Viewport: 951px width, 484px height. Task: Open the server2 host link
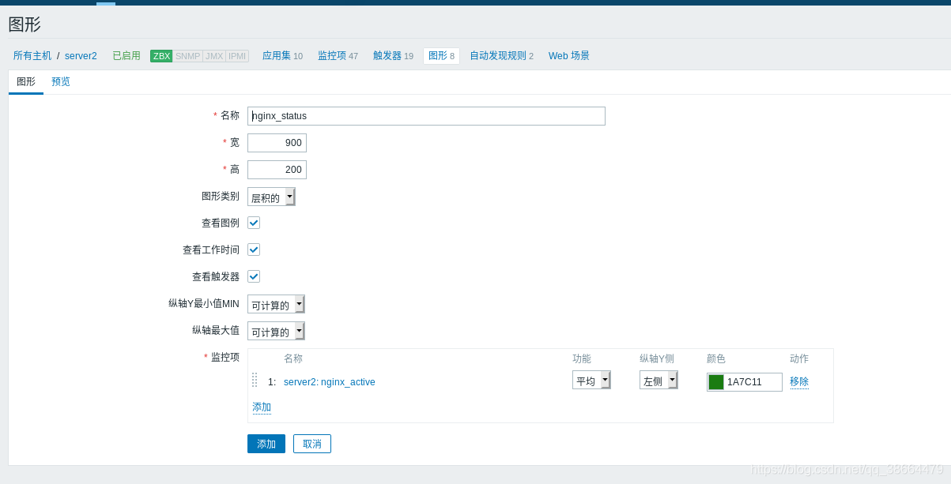(x=81, y=56)
